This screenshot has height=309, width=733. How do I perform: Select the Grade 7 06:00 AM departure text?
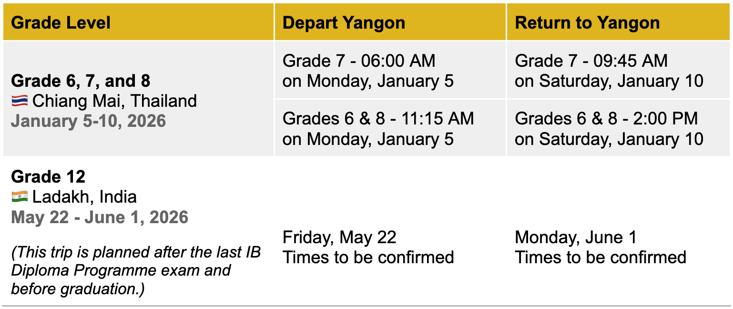tap(359, 61)
